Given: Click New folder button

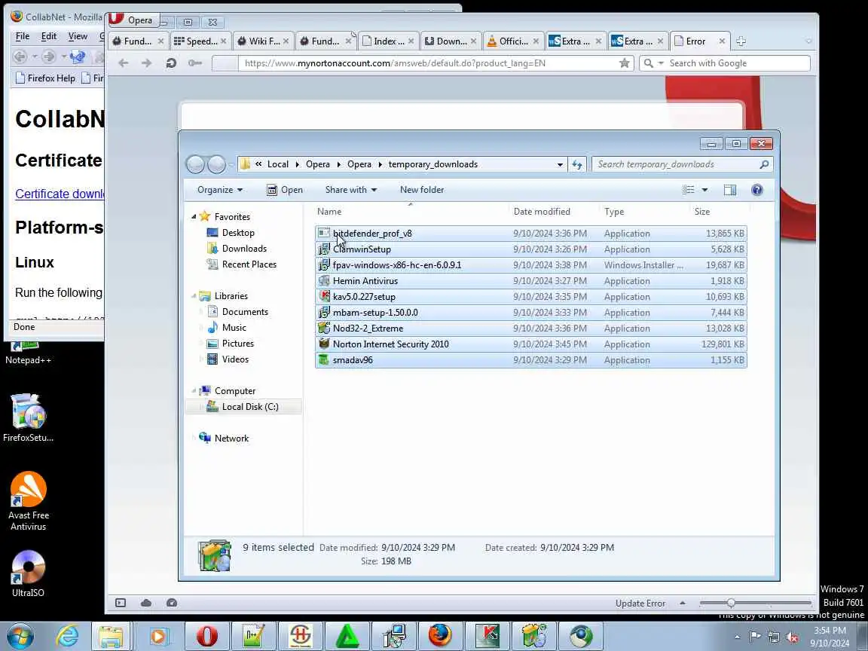Looking at the screenshot, I should point(422,190).
